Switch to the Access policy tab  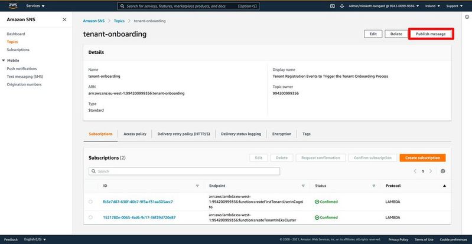click(x=135, y=134)
